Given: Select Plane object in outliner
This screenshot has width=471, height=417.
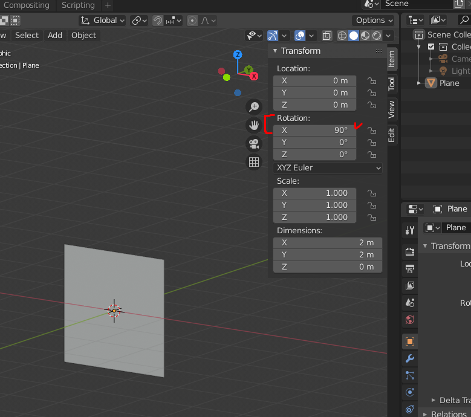Looking at the screenshot, I should pos(449,83).
